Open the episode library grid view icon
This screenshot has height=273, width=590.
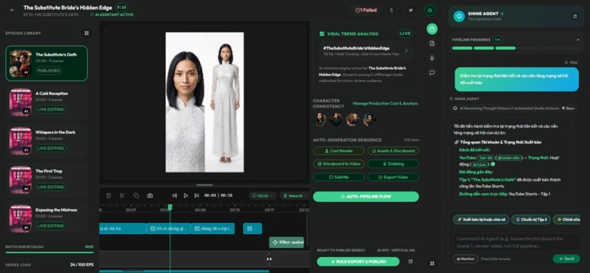86,33
